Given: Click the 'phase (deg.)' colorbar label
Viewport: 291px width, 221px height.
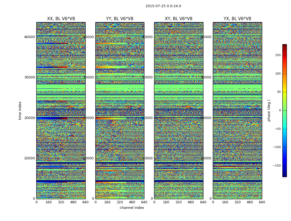Looking at the screenshot, I should click(269, 110).
